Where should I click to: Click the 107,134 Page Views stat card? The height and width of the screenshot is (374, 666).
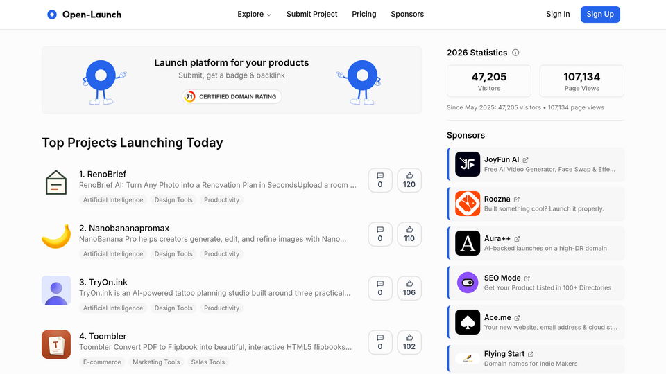coord(582,81)
